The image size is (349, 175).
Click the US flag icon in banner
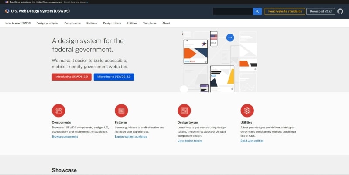click(x=7, y=2)
